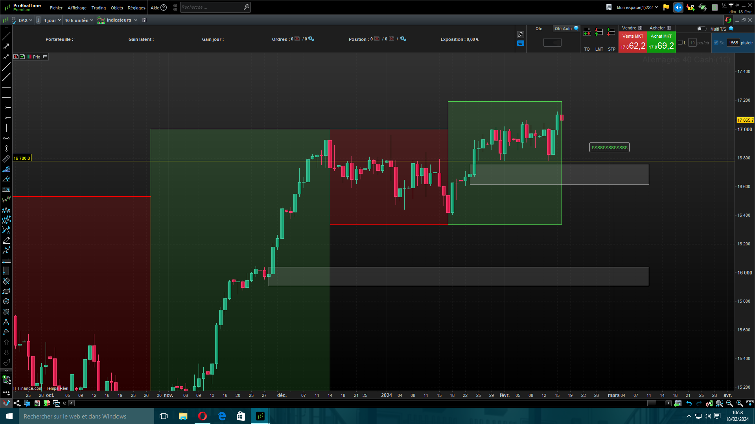The height and width of the screenshot is (424, 755).
Task: Enable the L limit checkbox
Action: click(x=680, y=43)
